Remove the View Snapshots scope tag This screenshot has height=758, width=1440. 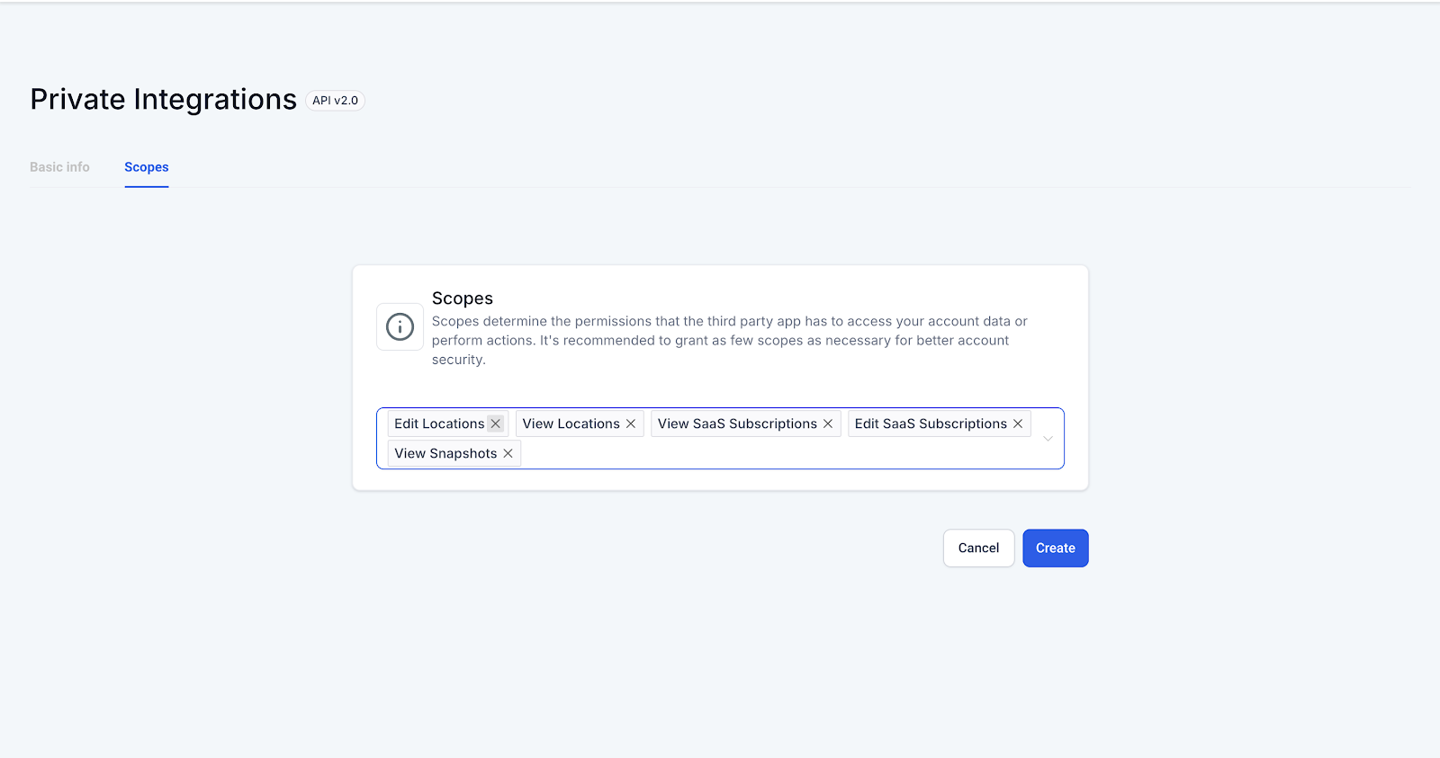click(508, 453)
